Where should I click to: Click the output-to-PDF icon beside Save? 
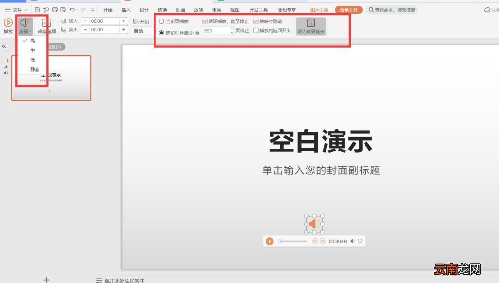click(x=46, y=10)
